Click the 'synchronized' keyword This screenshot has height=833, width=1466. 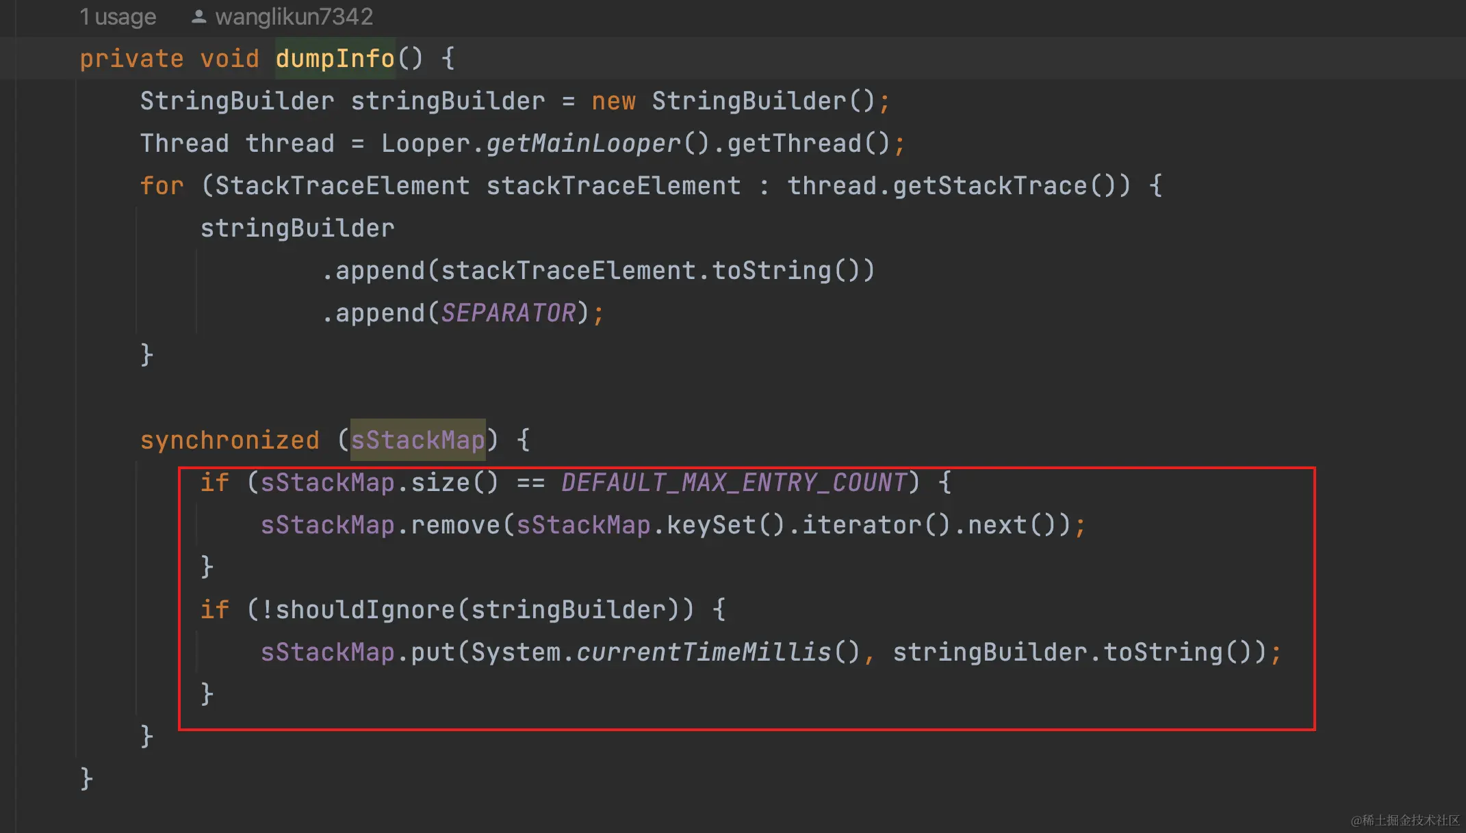[x=229, y=440]
